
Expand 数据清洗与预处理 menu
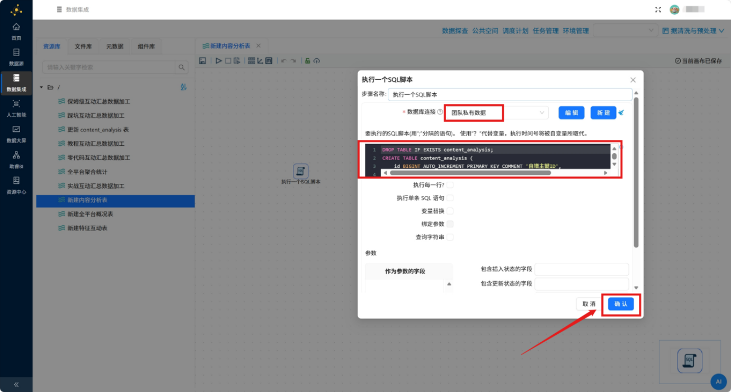pyautogui.click(x=693, y=31)
